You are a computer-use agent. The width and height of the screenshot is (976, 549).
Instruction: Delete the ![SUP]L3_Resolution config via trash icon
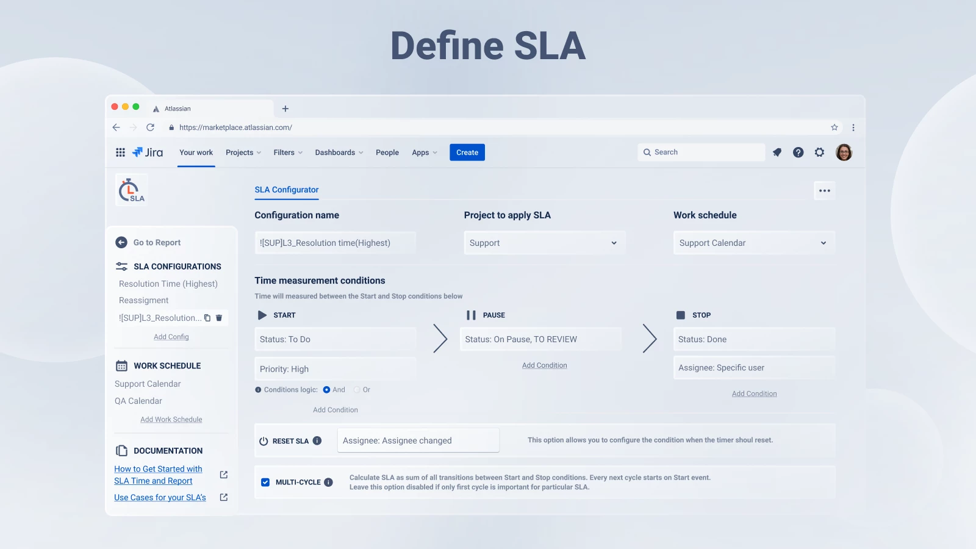(x=218, y=318)
